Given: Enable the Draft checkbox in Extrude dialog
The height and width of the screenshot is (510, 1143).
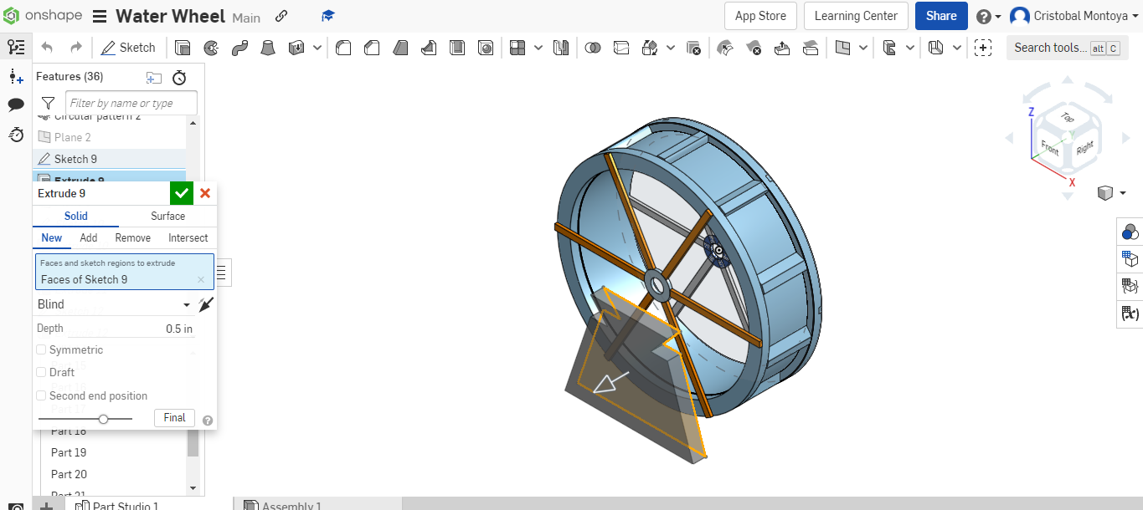Looking at the screenshot, I should 41,372.
